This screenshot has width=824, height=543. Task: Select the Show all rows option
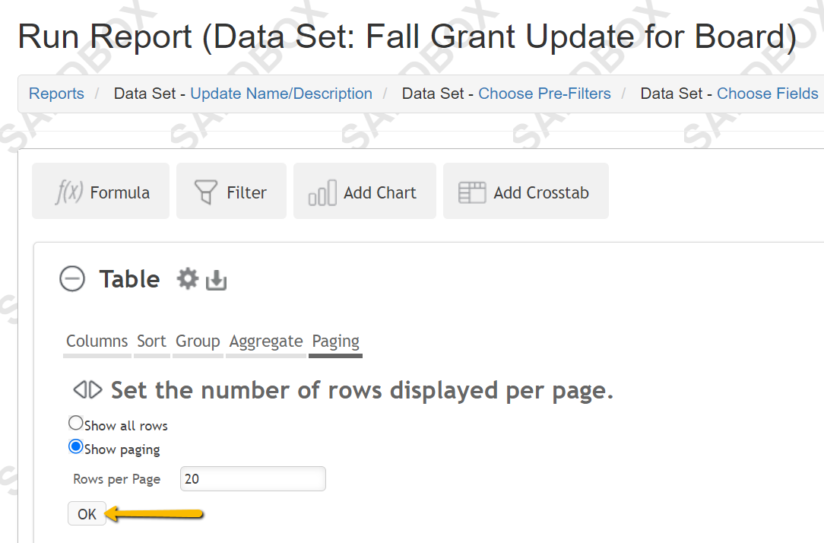[76, 423]
